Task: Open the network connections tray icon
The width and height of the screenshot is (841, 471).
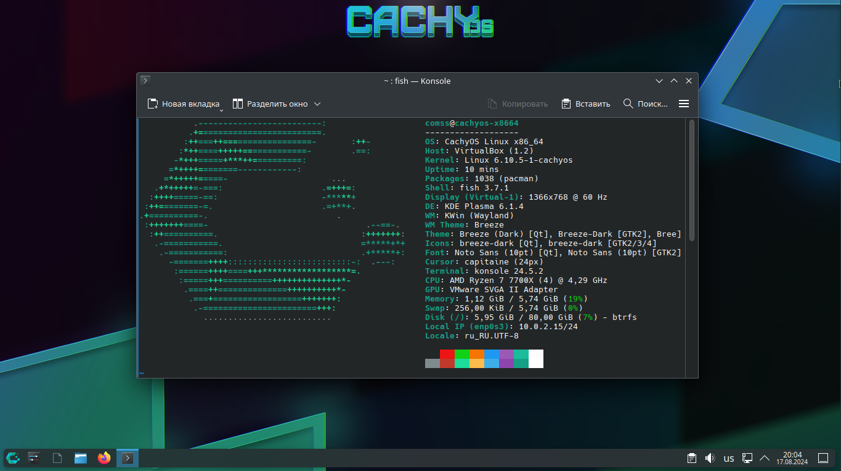Action: pyautogui.click(x=747, y=458)
